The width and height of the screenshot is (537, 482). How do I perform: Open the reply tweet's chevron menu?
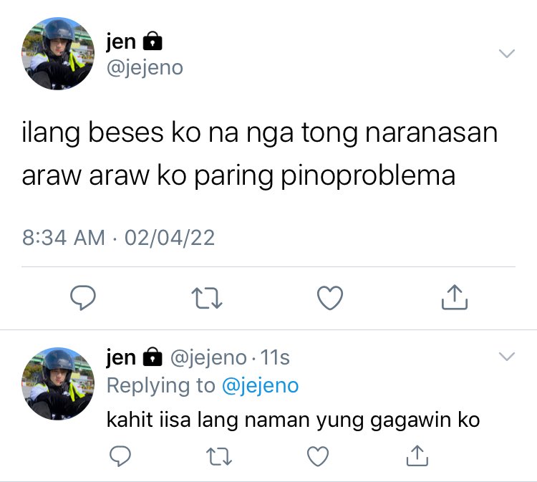coord(507,356)
